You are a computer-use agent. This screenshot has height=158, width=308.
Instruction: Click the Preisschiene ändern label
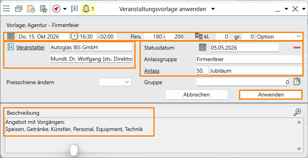(x=30, y=82)
